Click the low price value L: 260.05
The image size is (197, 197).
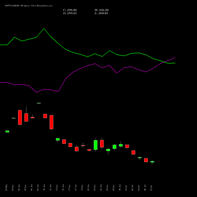click(101, 13)
